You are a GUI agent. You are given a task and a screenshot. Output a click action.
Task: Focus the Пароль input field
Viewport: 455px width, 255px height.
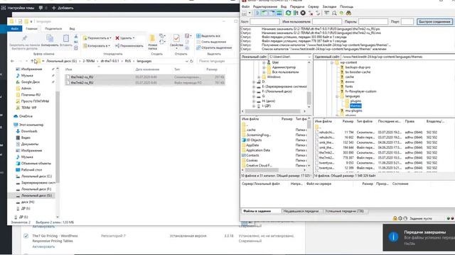(x=373, y=22)
